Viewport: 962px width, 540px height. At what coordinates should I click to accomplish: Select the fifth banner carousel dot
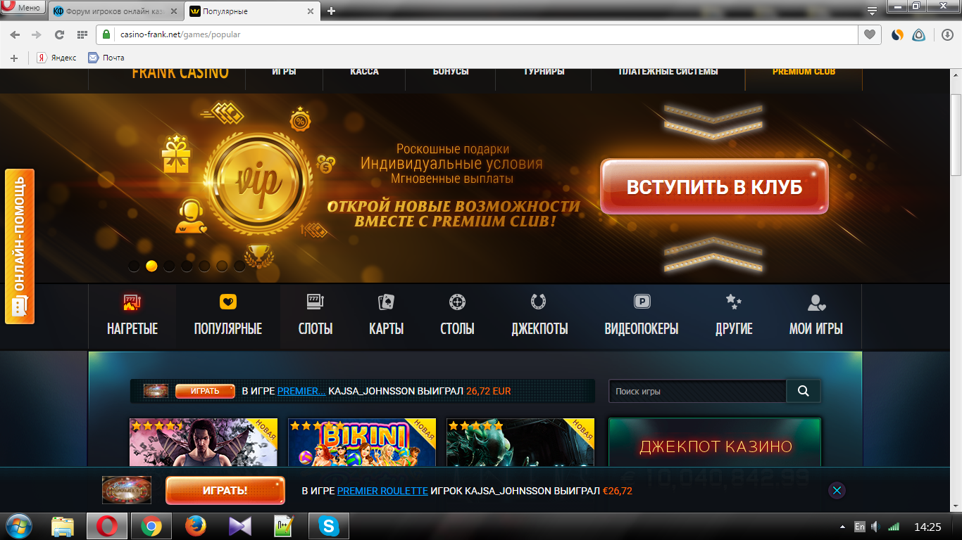tap(204, 266)
